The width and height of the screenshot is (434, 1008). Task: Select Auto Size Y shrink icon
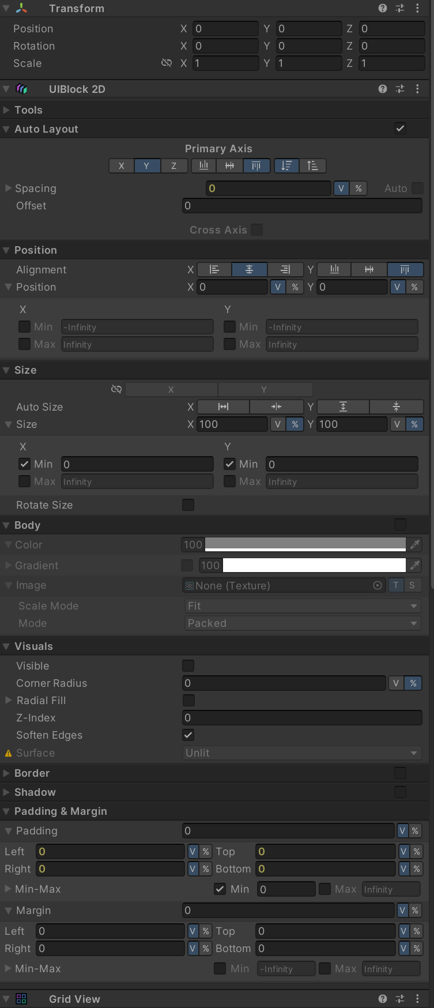pos(397,407)
